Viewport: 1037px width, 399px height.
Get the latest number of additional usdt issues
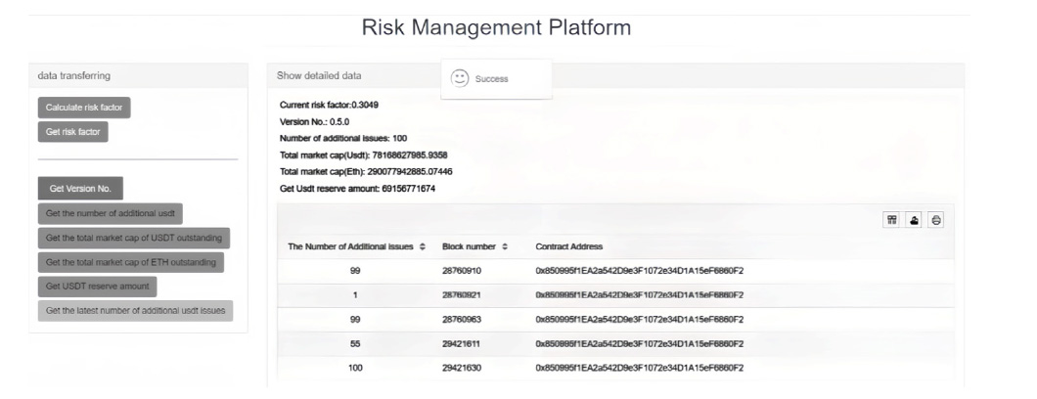[135, 311]
